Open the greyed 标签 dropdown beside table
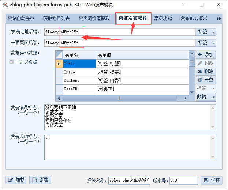The height and width of the screenshot is (190, 228). tap(206, 88)
